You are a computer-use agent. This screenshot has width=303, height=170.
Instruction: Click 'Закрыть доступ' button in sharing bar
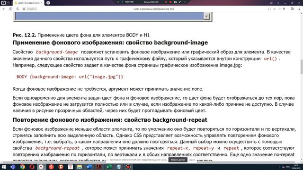pyautogui.click(x=178, y=160)
